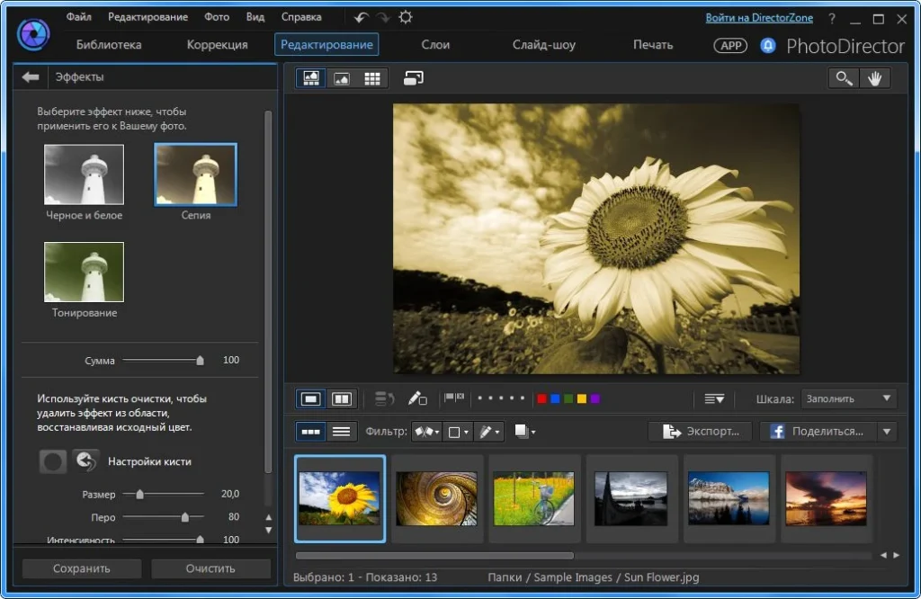Viewport: 921px width, 599px height.
Task: Select the zoom magnifier tool
Action: pyautogui.click(x=844, y=78)
